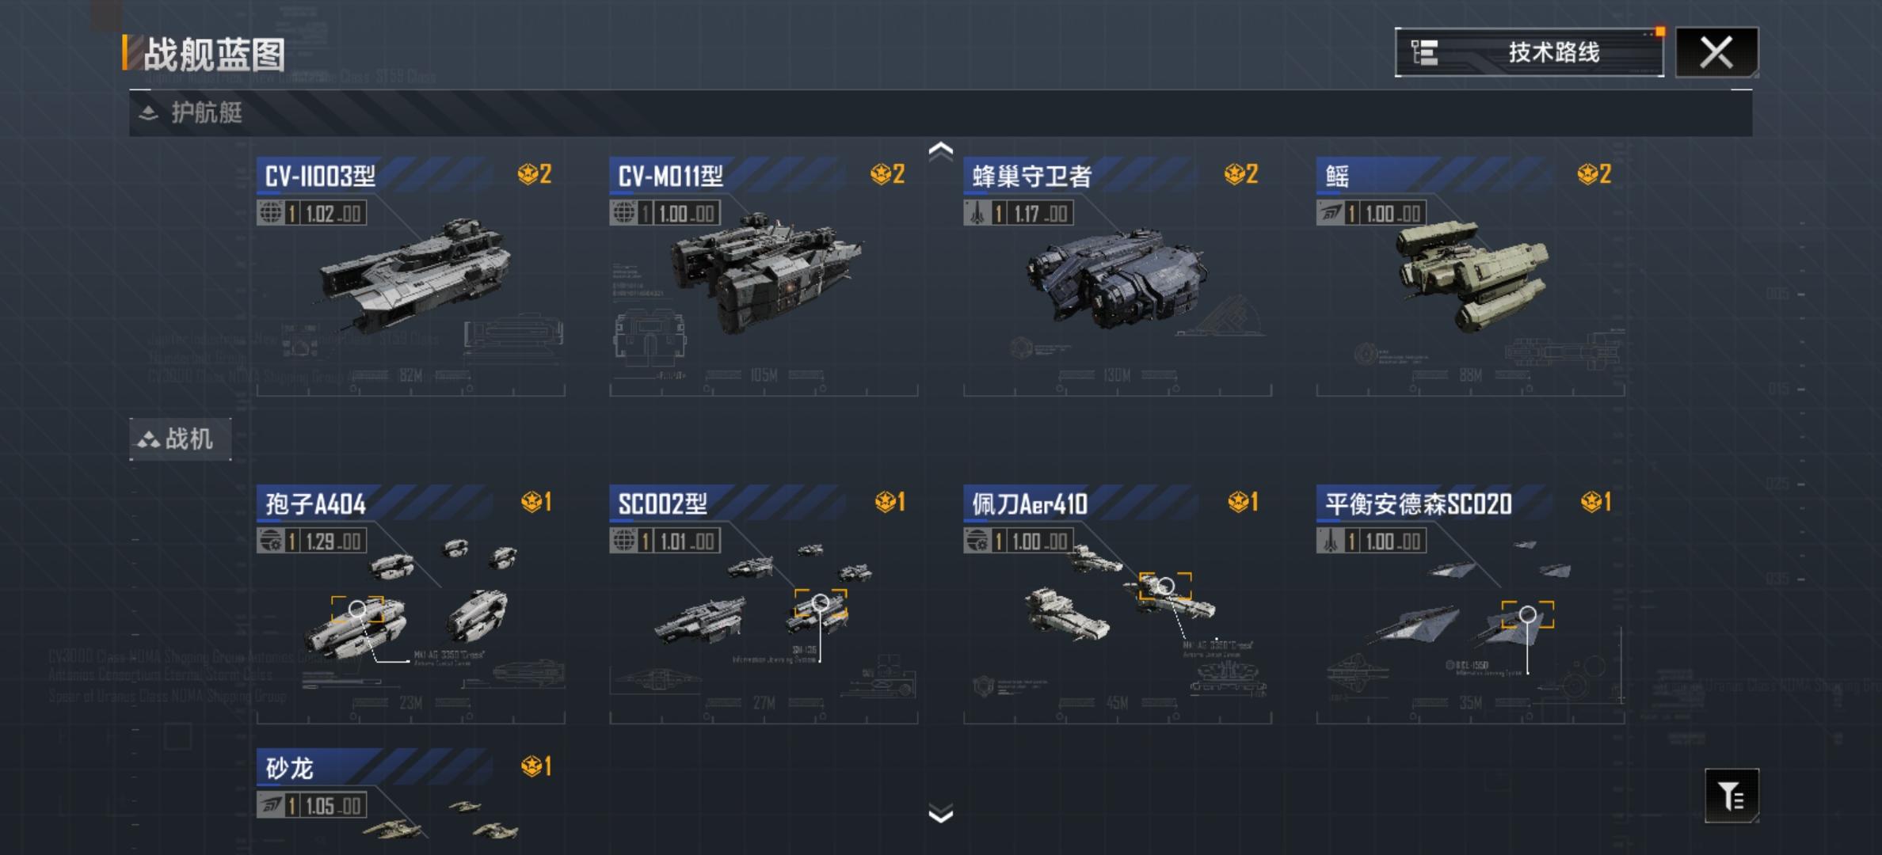The width and height of the screenshot is (1882, 855).
Task: Select the CV-M011型 ship blueprint
Action: click(x=764, y=276)
